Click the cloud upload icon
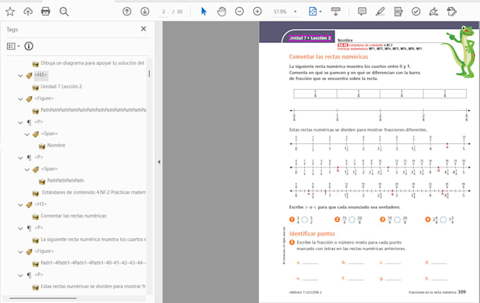The height and width of the screenshot is (303, 480). [x=28, y=11]
